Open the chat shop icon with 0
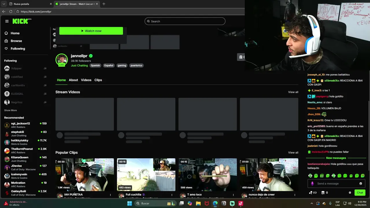Screen dimensions: 370x208 pos(324,193)
